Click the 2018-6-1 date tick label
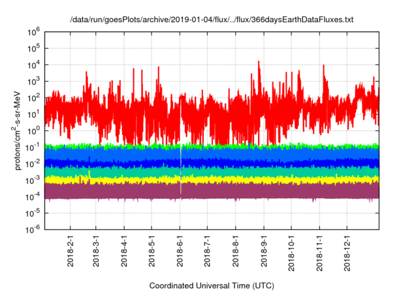The width and height of the screenshot is (418, 292). click(180, 251)
